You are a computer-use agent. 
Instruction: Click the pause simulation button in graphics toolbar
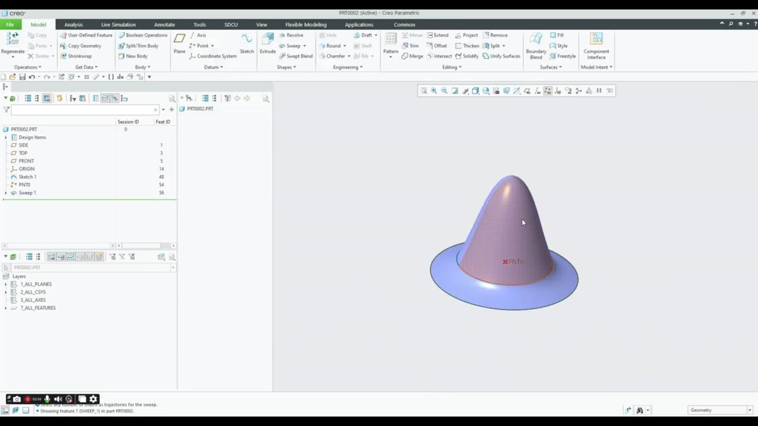tap(599, 91)
